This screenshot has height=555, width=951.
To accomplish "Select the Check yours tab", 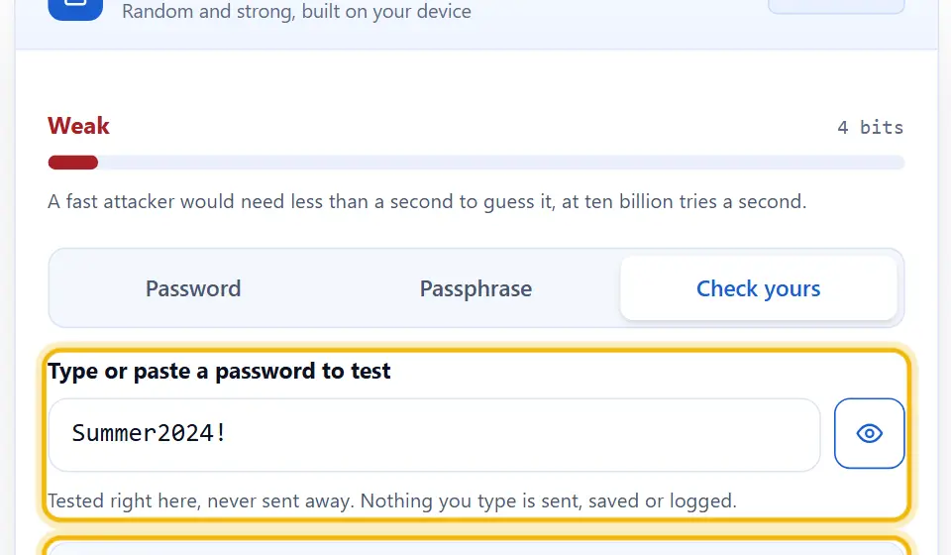I will point(758,288).
